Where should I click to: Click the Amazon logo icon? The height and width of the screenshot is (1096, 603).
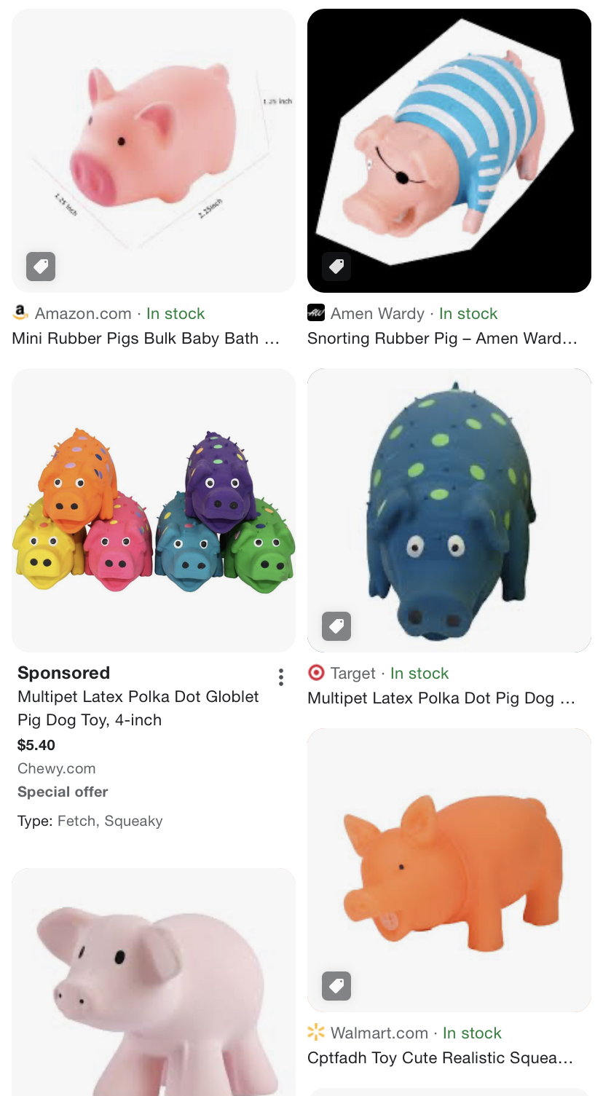coord(21,313)
